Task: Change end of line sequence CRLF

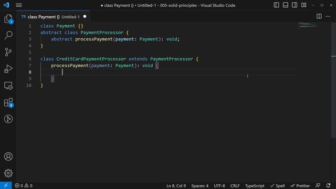Action: (x=235, y=186)
